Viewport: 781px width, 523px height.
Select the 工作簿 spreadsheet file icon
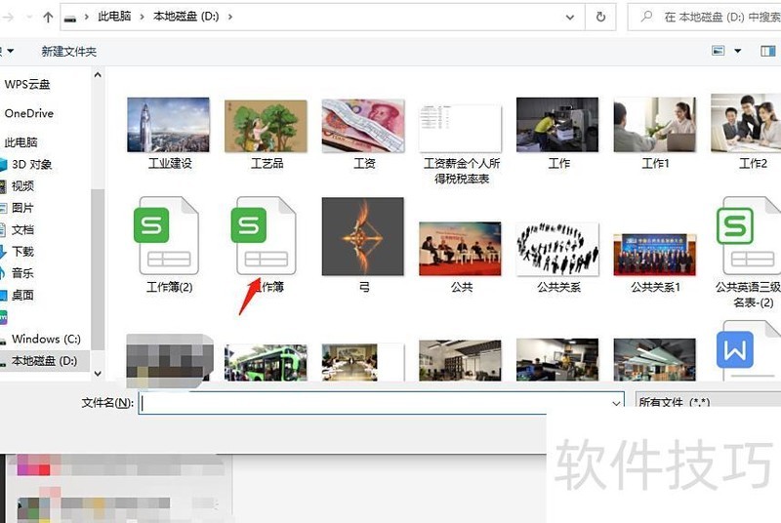[263, 236]
